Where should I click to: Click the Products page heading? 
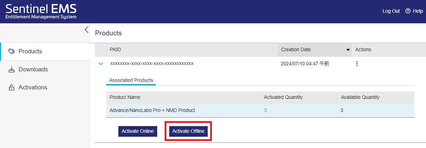(x=108, y=33)
